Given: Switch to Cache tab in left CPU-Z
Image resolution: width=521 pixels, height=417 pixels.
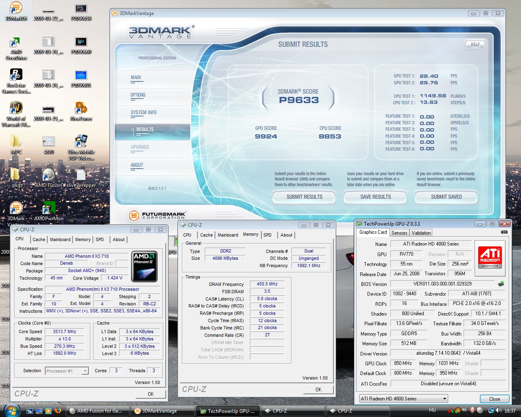Looking at the screenshot, I should [39, 239].
